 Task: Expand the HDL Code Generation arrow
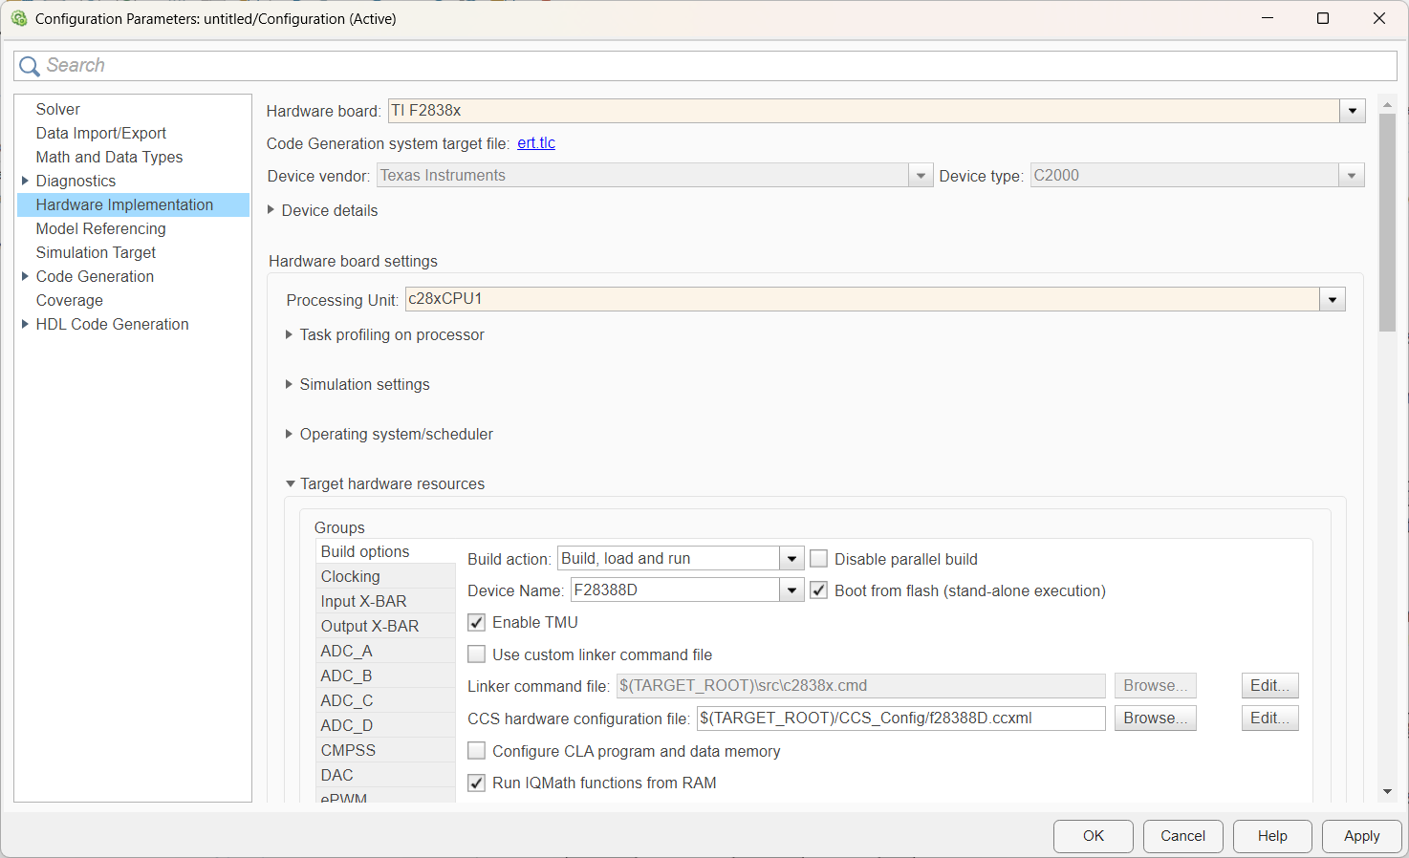pos(25,324)
